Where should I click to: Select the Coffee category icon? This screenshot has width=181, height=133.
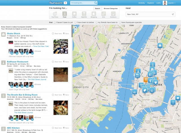coord(74,15)
